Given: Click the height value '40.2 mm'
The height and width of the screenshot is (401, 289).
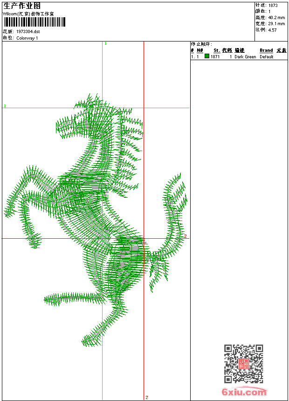Looking at the screenshot, I should tap(276, 18).
